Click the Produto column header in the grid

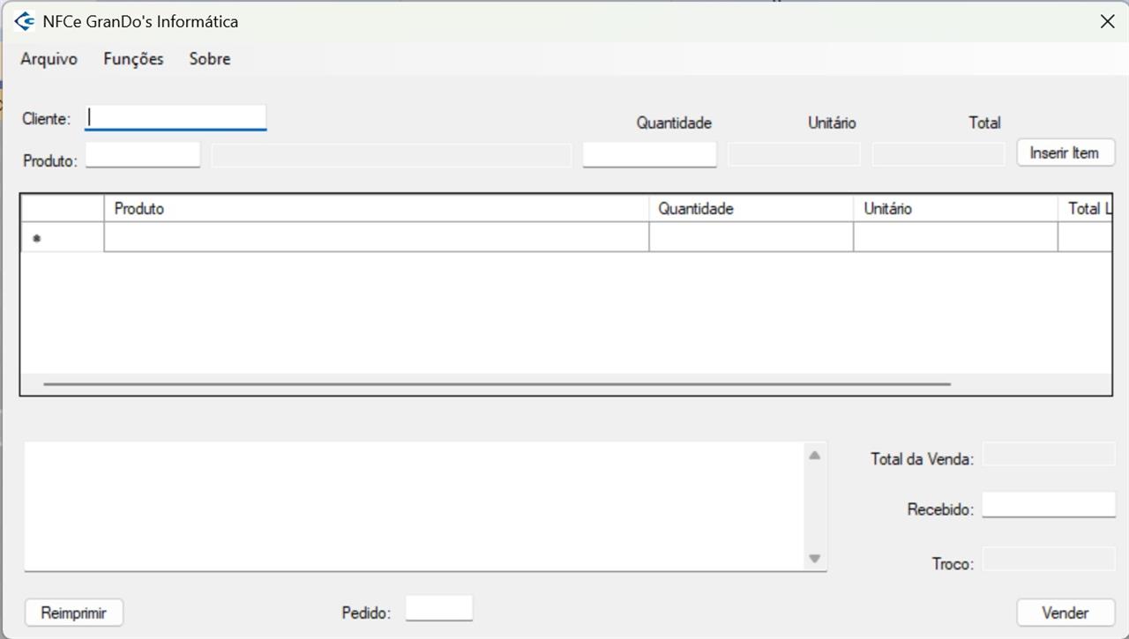coord(376,209)
